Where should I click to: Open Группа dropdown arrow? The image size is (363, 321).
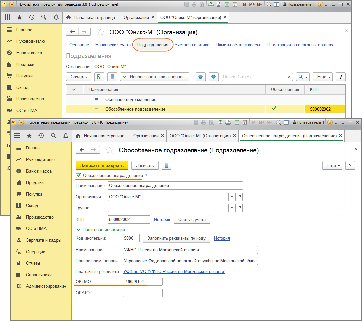tap(232, 208)
